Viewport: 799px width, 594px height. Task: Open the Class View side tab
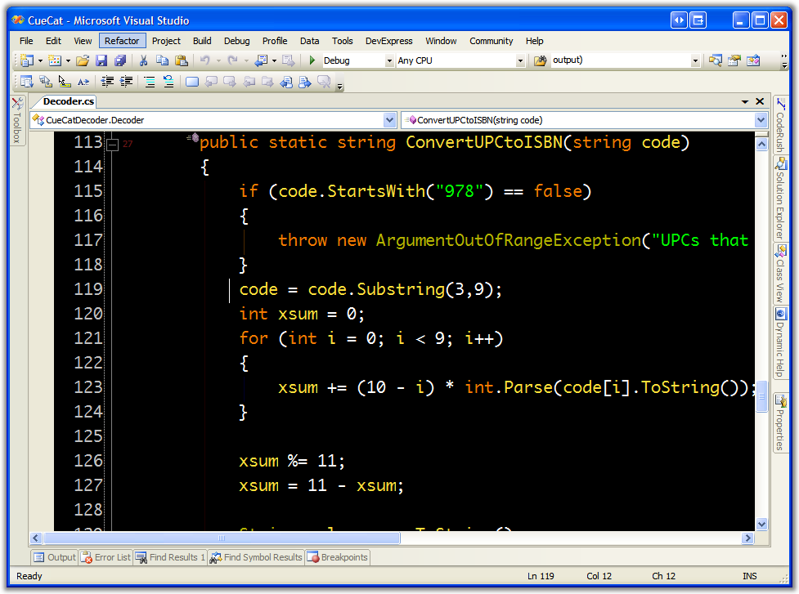click(780, 274)
